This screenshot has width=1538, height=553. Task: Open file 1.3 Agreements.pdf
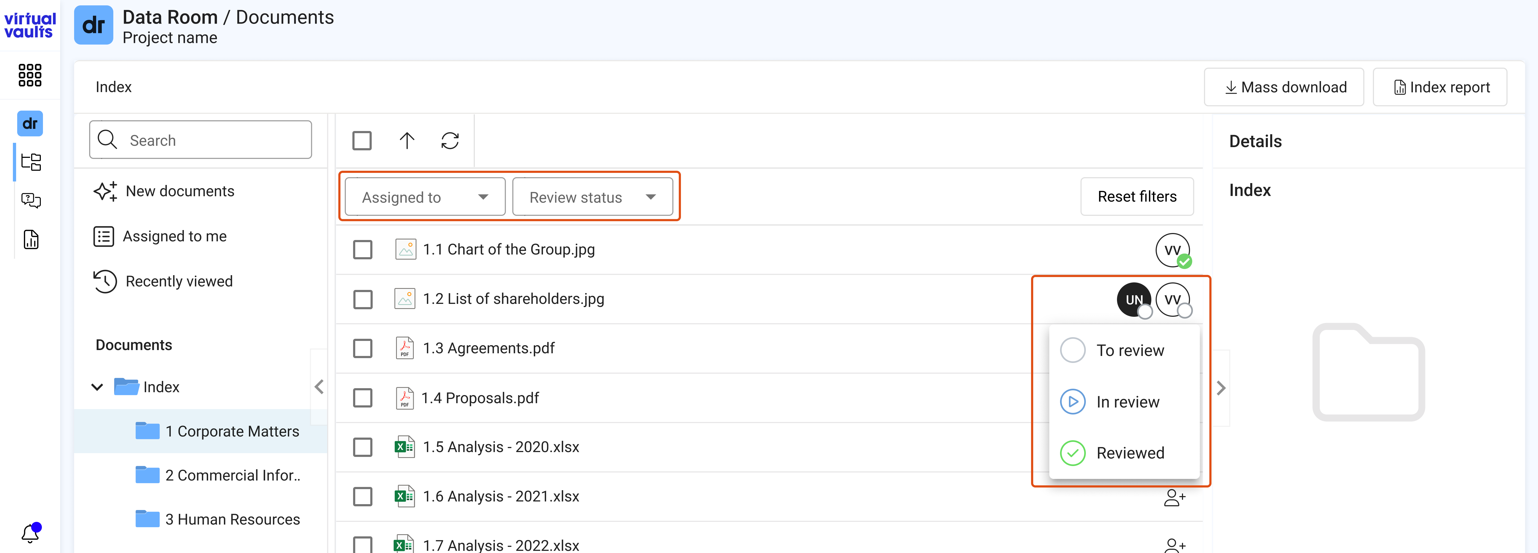click(489, 348)
